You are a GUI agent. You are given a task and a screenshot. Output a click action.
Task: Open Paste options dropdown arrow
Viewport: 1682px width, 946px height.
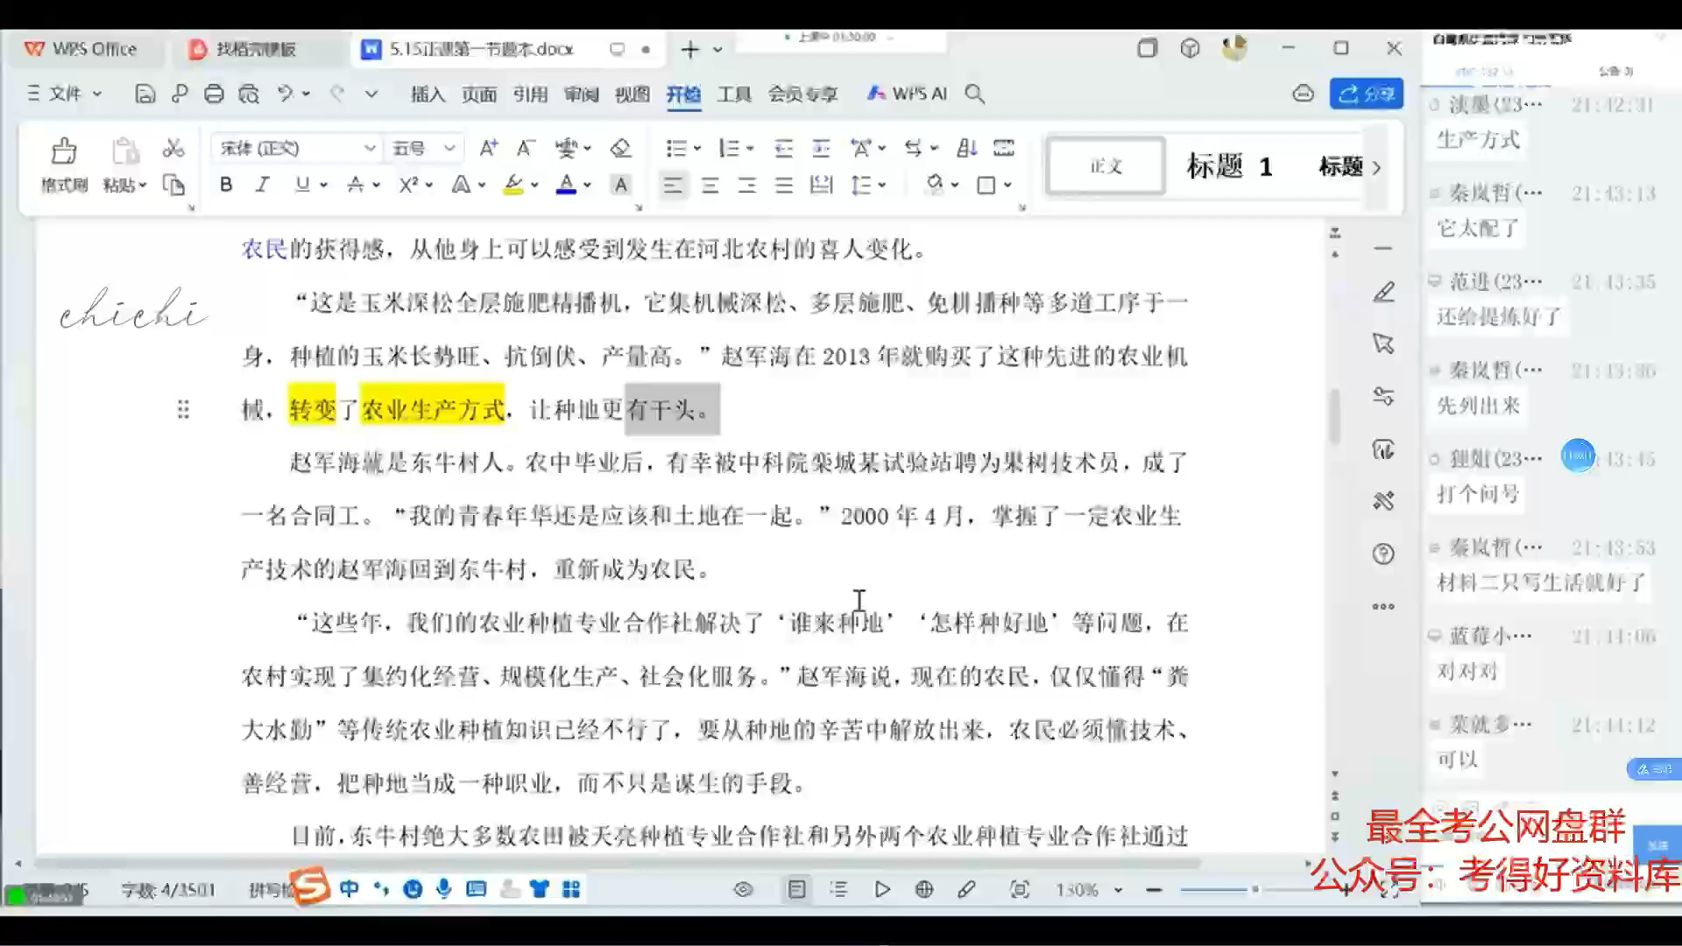(142, 185)
